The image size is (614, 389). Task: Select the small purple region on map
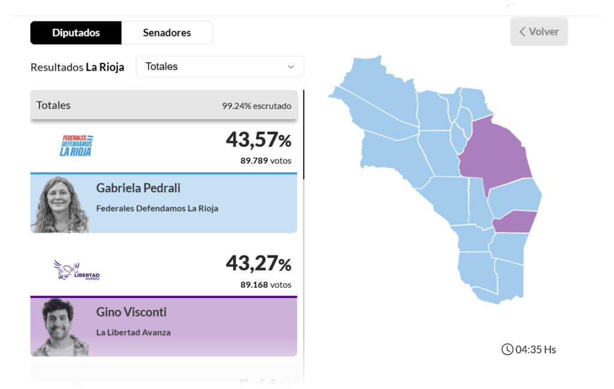516,222
